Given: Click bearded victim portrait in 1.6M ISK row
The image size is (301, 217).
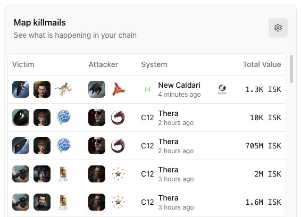Looking at the screenshot, I should [42, 202].
